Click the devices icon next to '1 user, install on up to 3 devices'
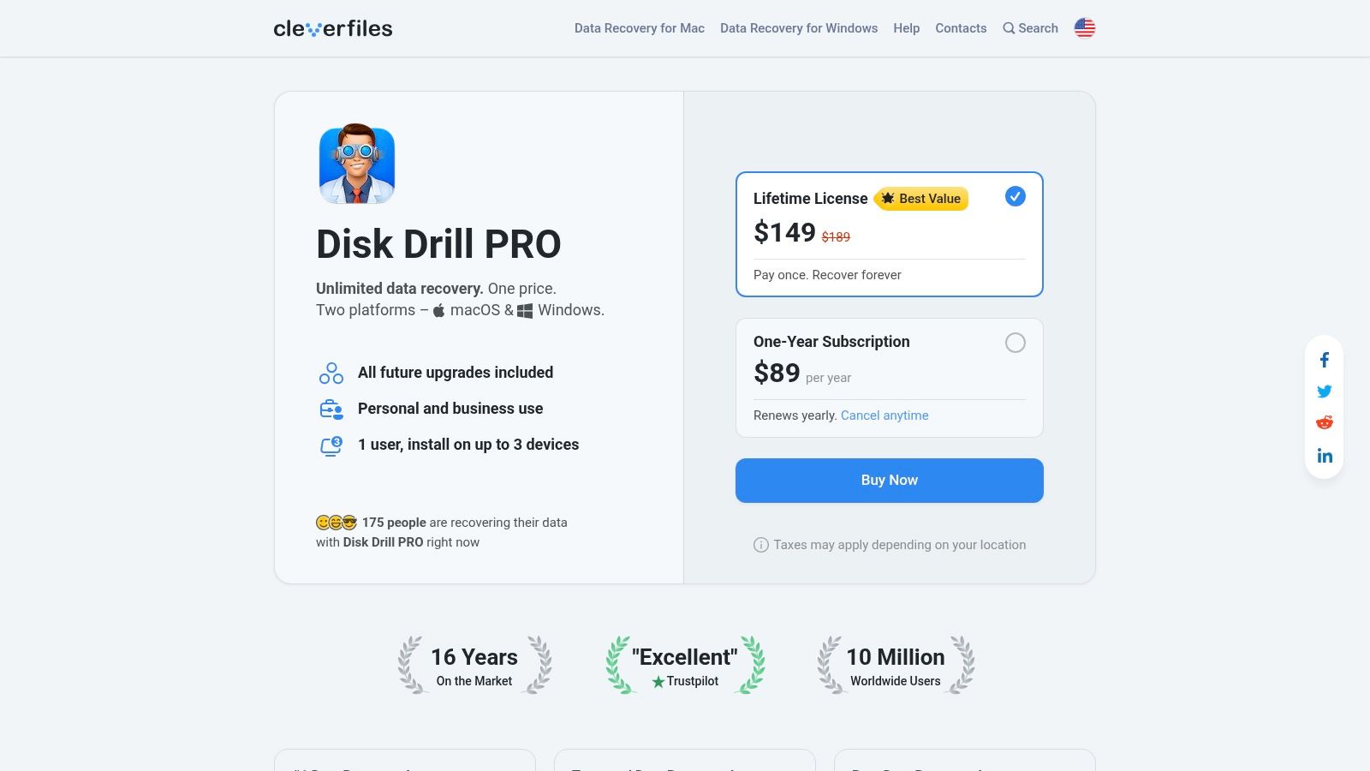1370x771 pixels. (x=331, y=445)
